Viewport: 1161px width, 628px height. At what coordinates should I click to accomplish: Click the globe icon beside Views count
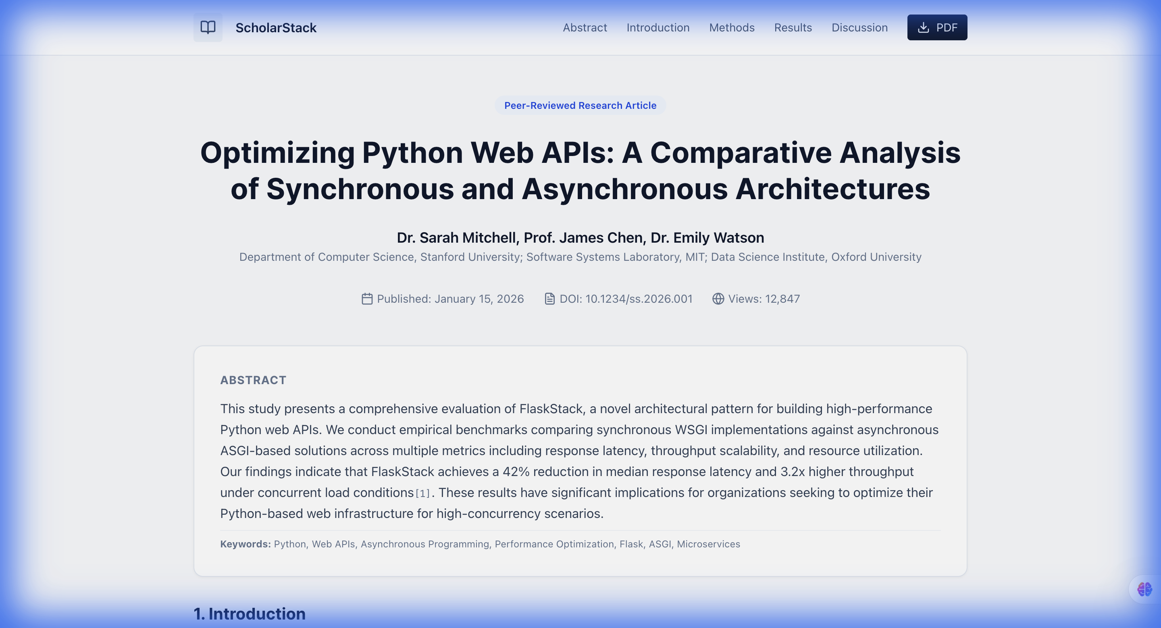(x=718, y=299)
